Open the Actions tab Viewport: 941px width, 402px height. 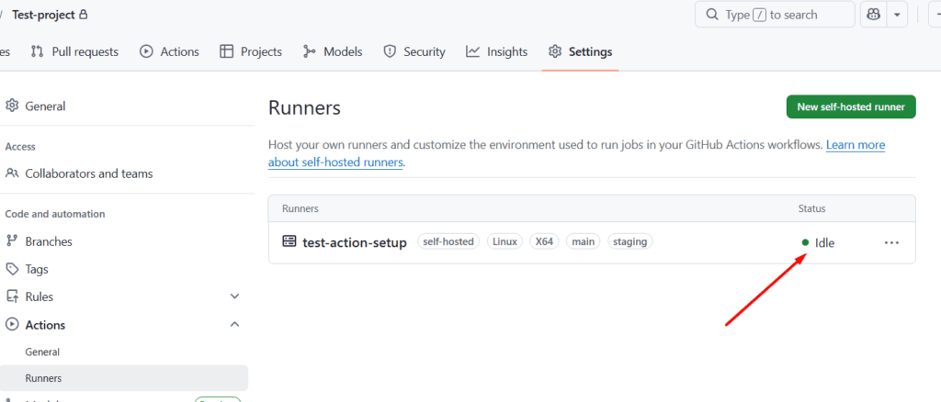(x=169, y=51)
